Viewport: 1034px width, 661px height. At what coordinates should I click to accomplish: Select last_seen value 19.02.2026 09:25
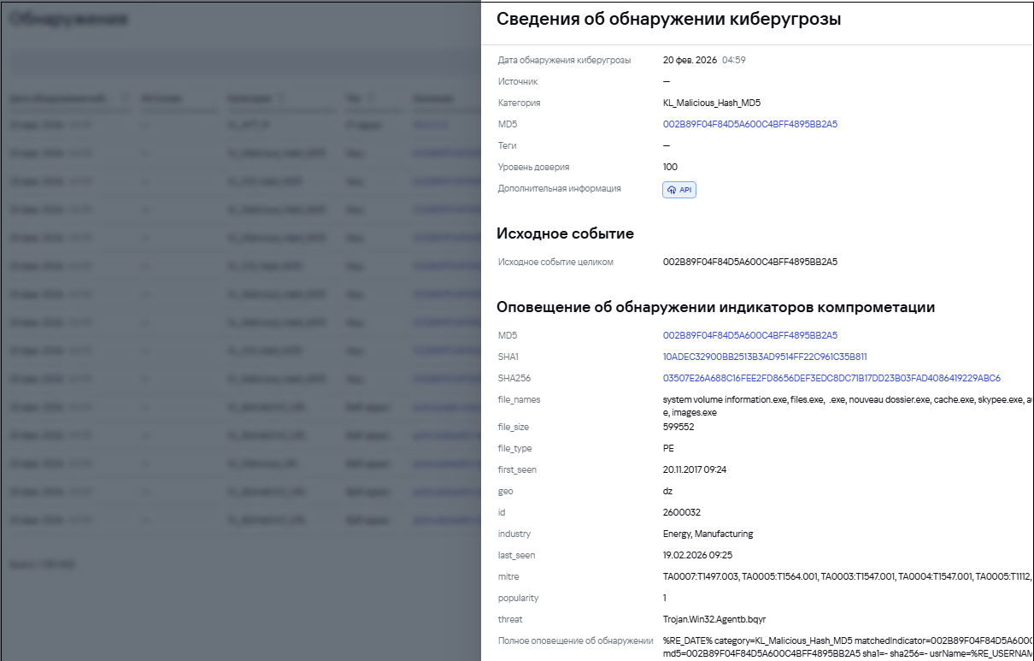696,555
